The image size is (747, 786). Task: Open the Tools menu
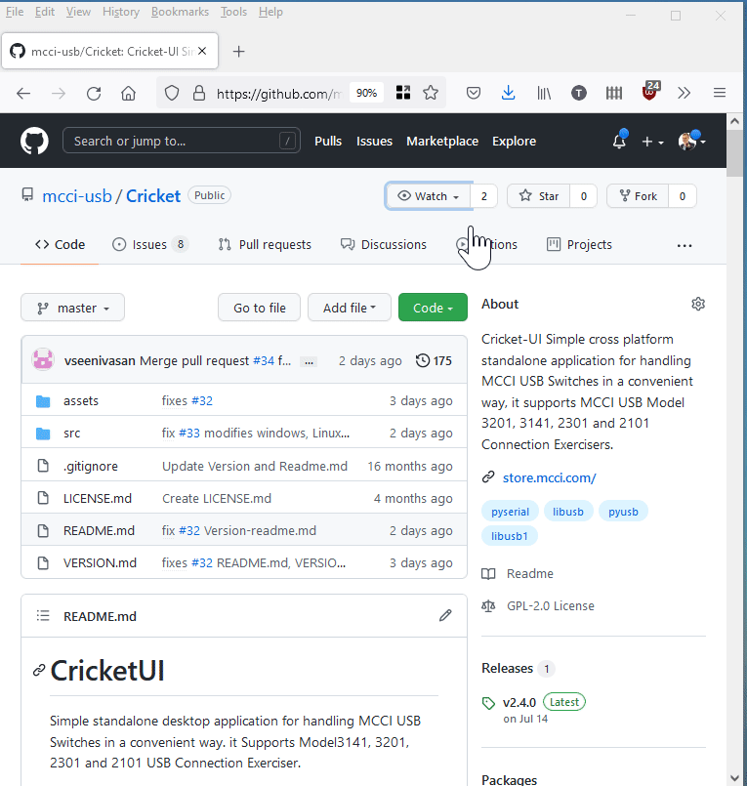click(233, 12)
